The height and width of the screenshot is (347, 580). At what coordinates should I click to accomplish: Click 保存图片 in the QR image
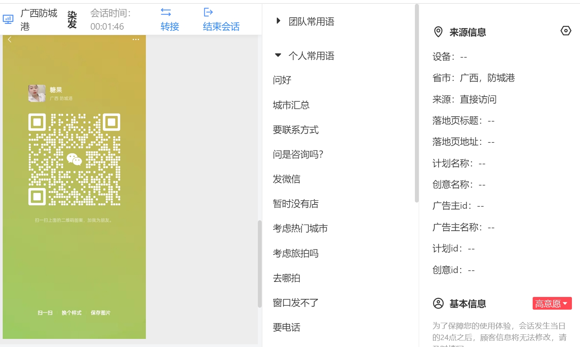[x=100, y=313]
